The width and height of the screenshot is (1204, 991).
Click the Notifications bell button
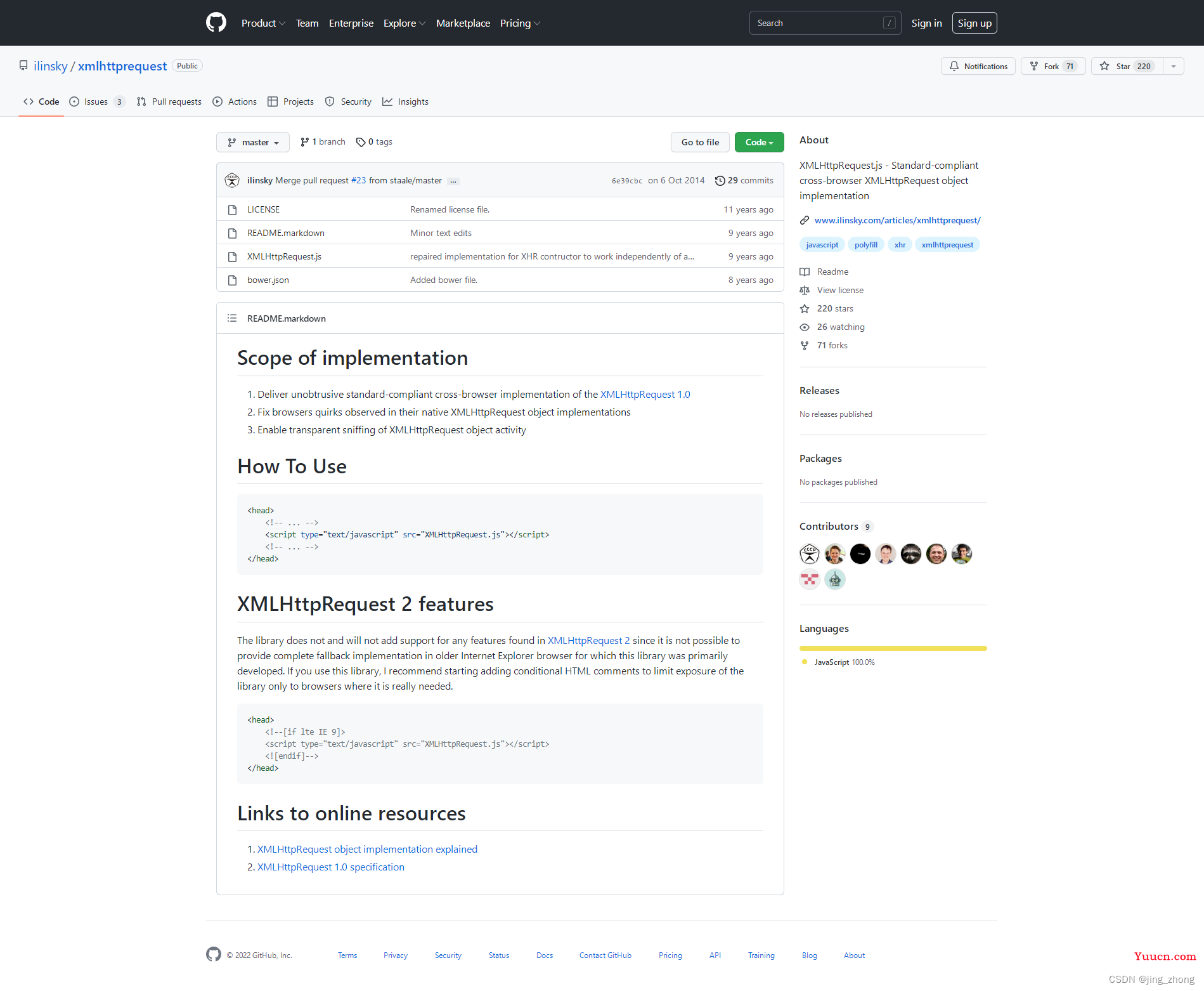[978, 66]
